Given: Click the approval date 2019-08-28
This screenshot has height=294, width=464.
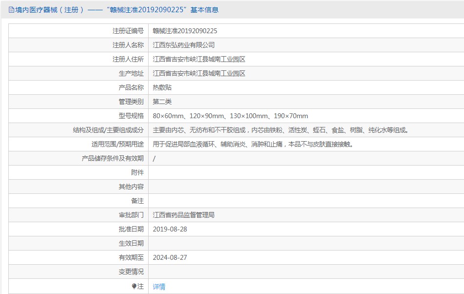Looking at the screenshot, I should (170, 229).
